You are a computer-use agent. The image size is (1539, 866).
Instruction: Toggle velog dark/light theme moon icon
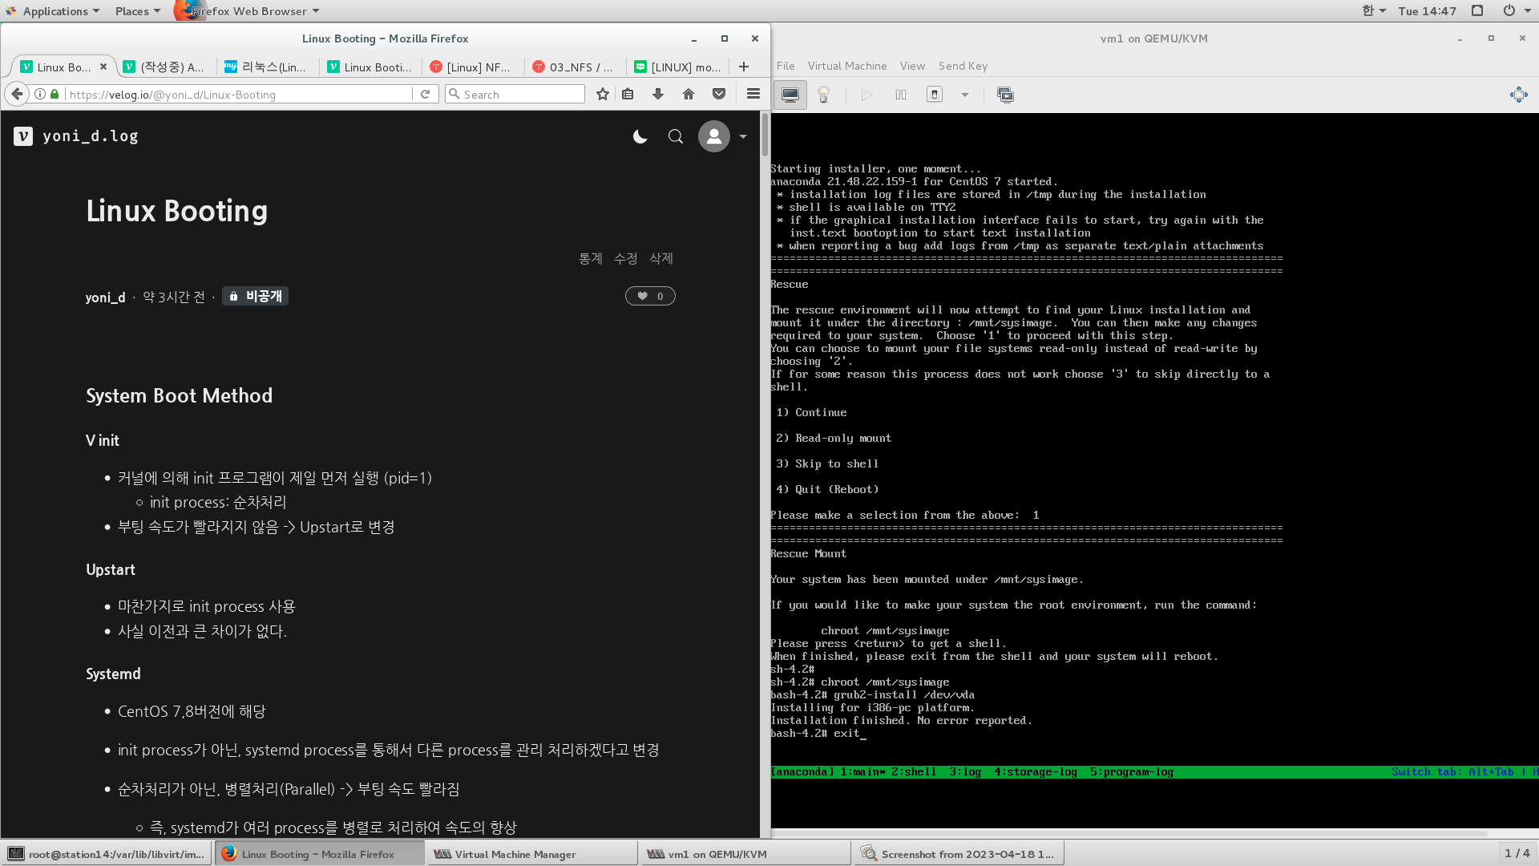pyautogui.click(x=640, y=136)
